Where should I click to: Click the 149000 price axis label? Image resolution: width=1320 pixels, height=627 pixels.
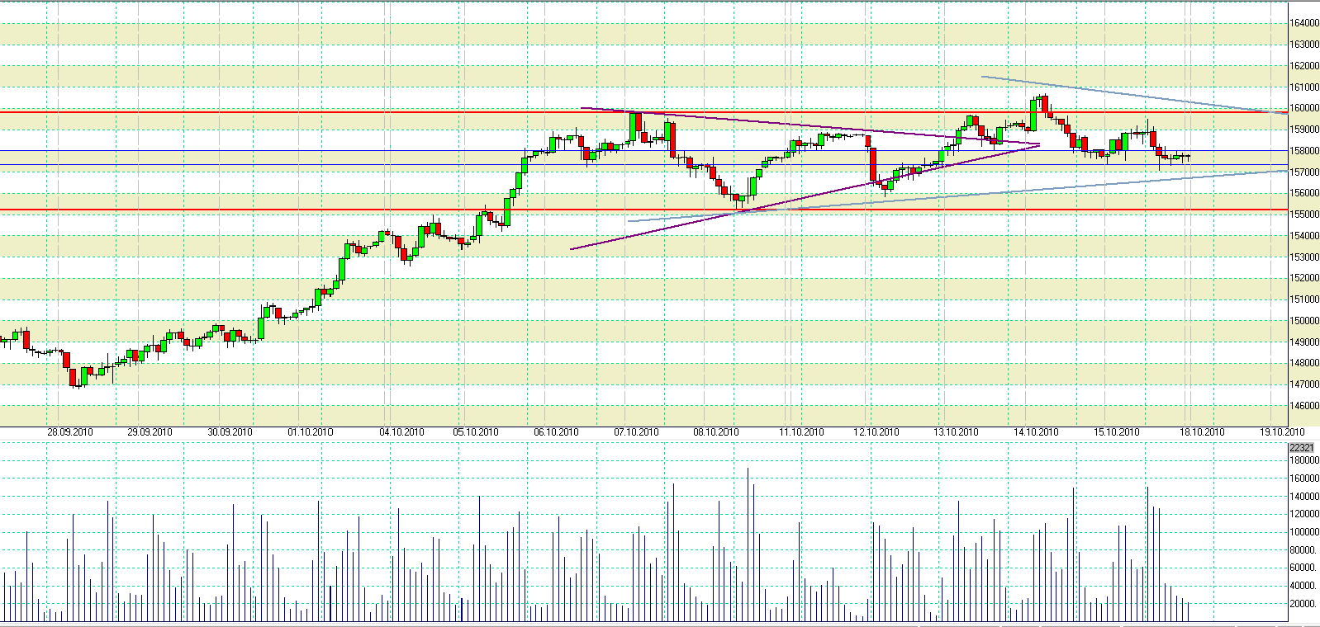pyautogui.click(x=1304, y=342)
